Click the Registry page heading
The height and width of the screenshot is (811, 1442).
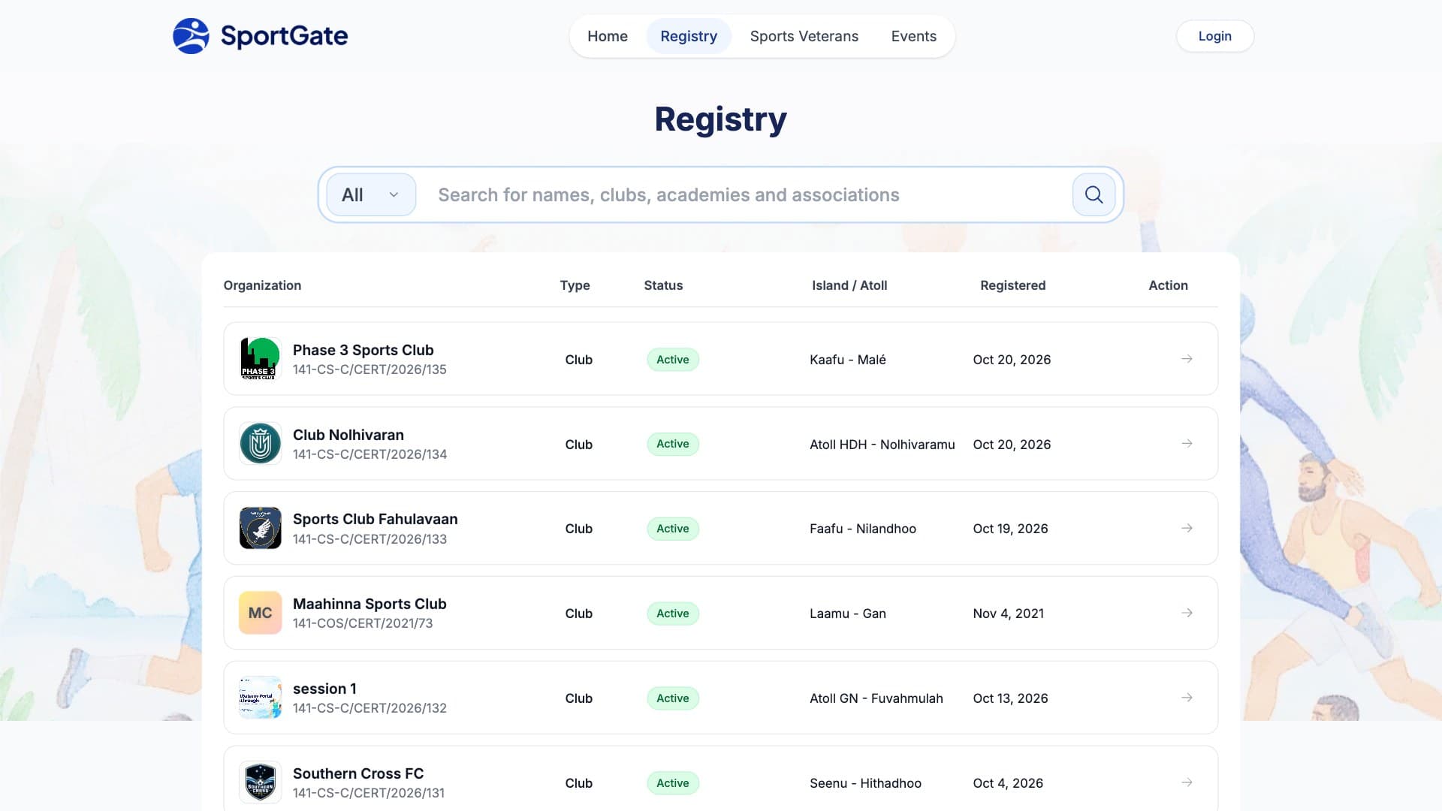(720, 119)
